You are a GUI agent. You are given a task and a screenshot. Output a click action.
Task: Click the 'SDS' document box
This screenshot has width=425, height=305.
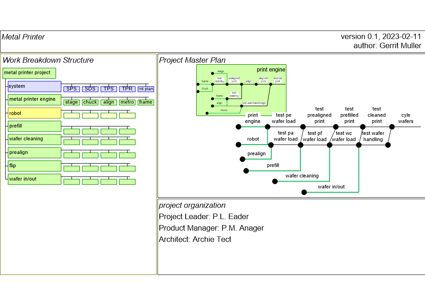coord(90,89)
